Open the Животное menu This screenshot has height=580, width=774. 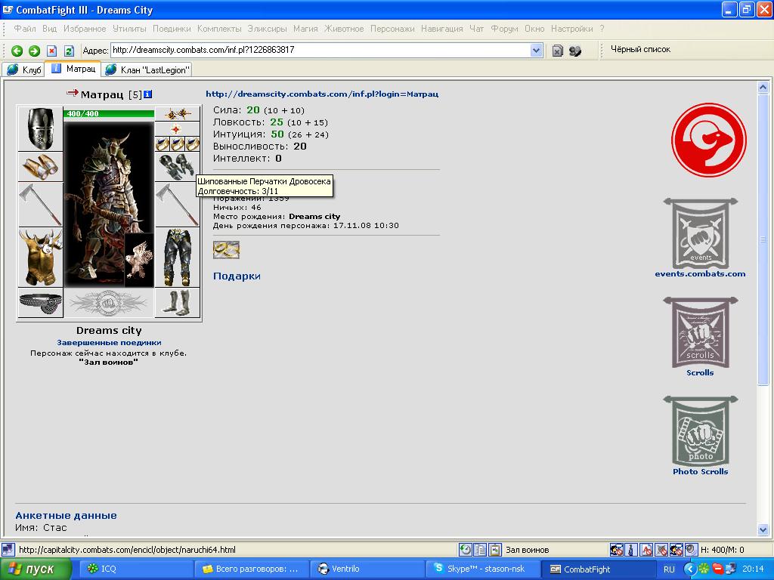pyautogui.click(x=344, y=29)
